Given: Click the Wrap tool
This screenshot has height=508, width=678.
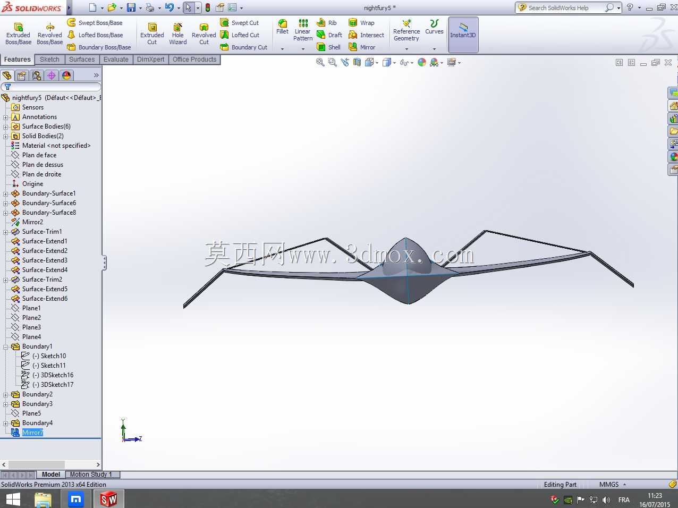Looking at the screenshot, I should click(361, 22).
